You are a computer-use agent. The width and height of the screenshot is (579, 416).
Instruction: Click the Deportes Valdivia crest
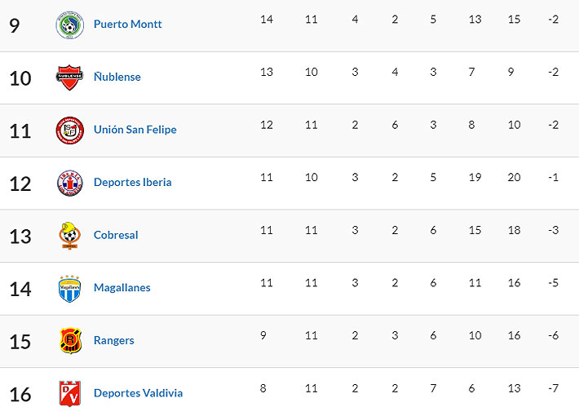tap(69, 393)
